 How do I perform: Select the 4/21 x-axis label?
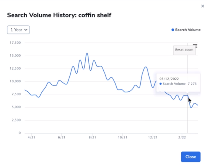31,137
